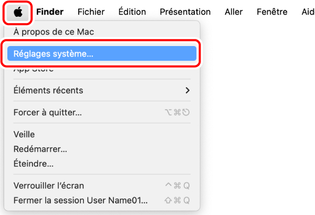
Task: Open the partially visible Aide menu
Action: (308, 12)
